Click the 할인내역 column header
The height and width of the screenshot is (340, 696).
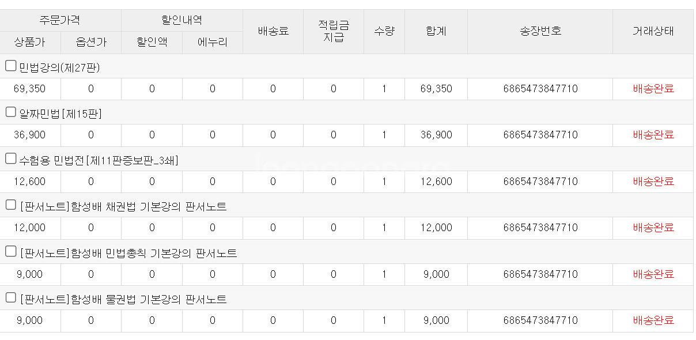[181, 20]
